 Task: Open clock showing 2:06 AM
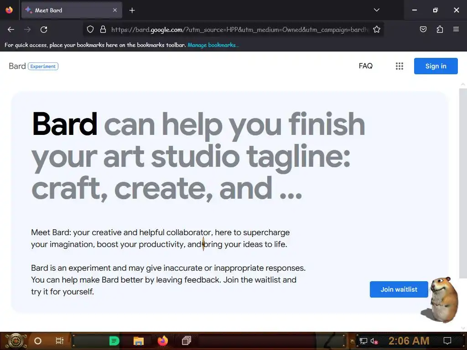click(409, 341)
